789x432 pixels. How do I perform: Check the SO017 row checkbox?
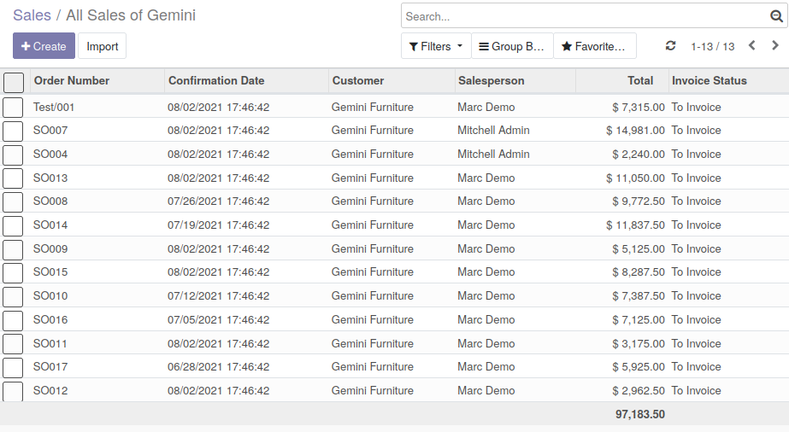pos(13,367)
